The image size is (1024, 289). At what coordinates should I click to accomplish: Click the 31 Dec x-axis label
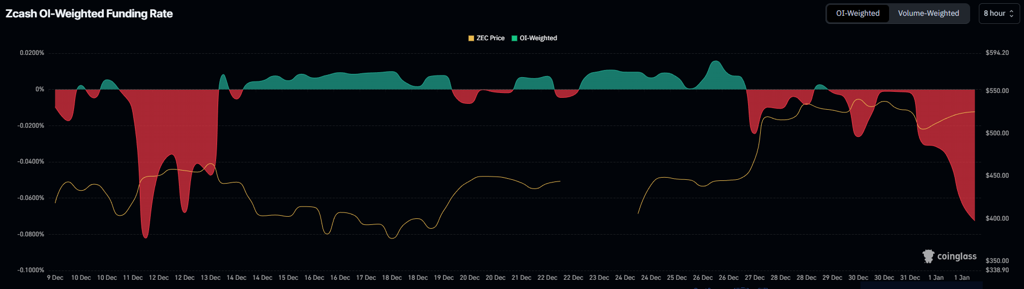point(910,278)
